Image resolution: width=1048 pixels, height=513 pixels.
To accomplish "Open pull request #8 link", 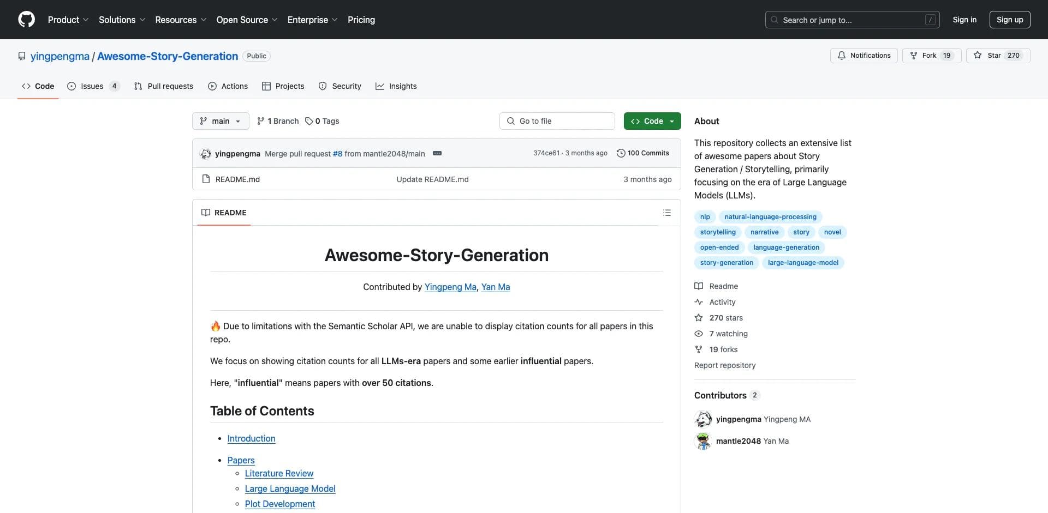I will [337, 154].
